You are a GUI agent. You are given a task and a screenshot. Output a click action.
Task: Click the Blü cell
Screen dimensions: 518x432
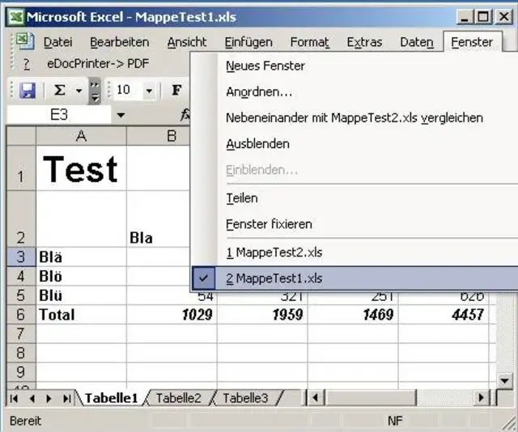(x=81, y=295)
